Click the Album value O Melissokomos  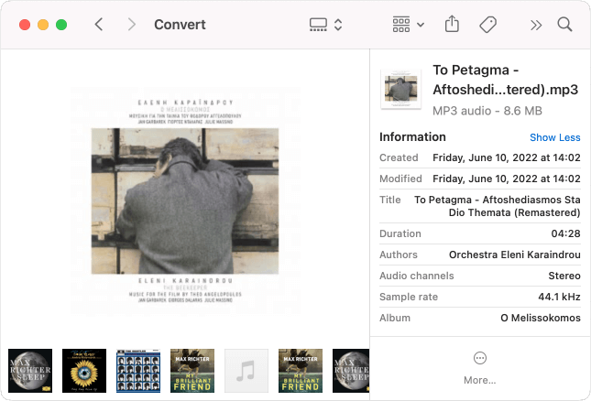point(540,319)
